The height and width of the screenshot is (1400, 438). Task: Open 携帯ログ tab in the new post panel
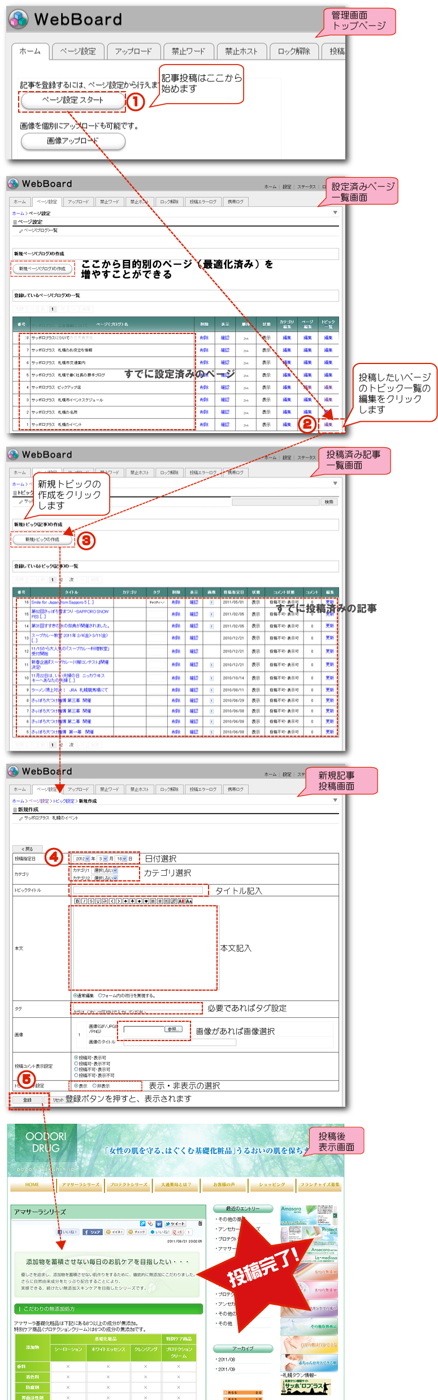point(235,789)
